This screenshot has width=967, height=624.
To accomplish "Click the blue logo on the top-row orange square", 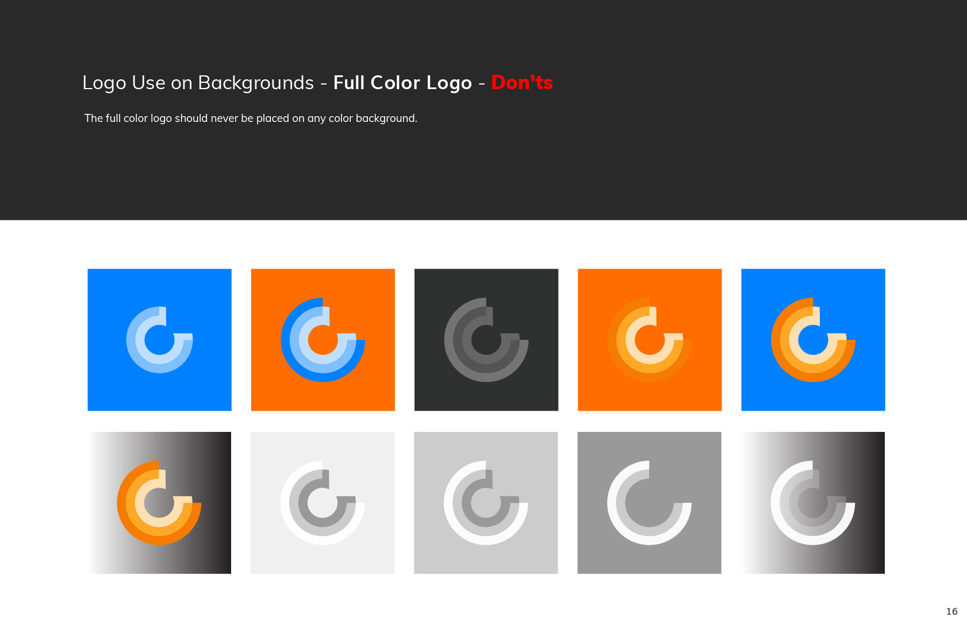I will point(323,340).
